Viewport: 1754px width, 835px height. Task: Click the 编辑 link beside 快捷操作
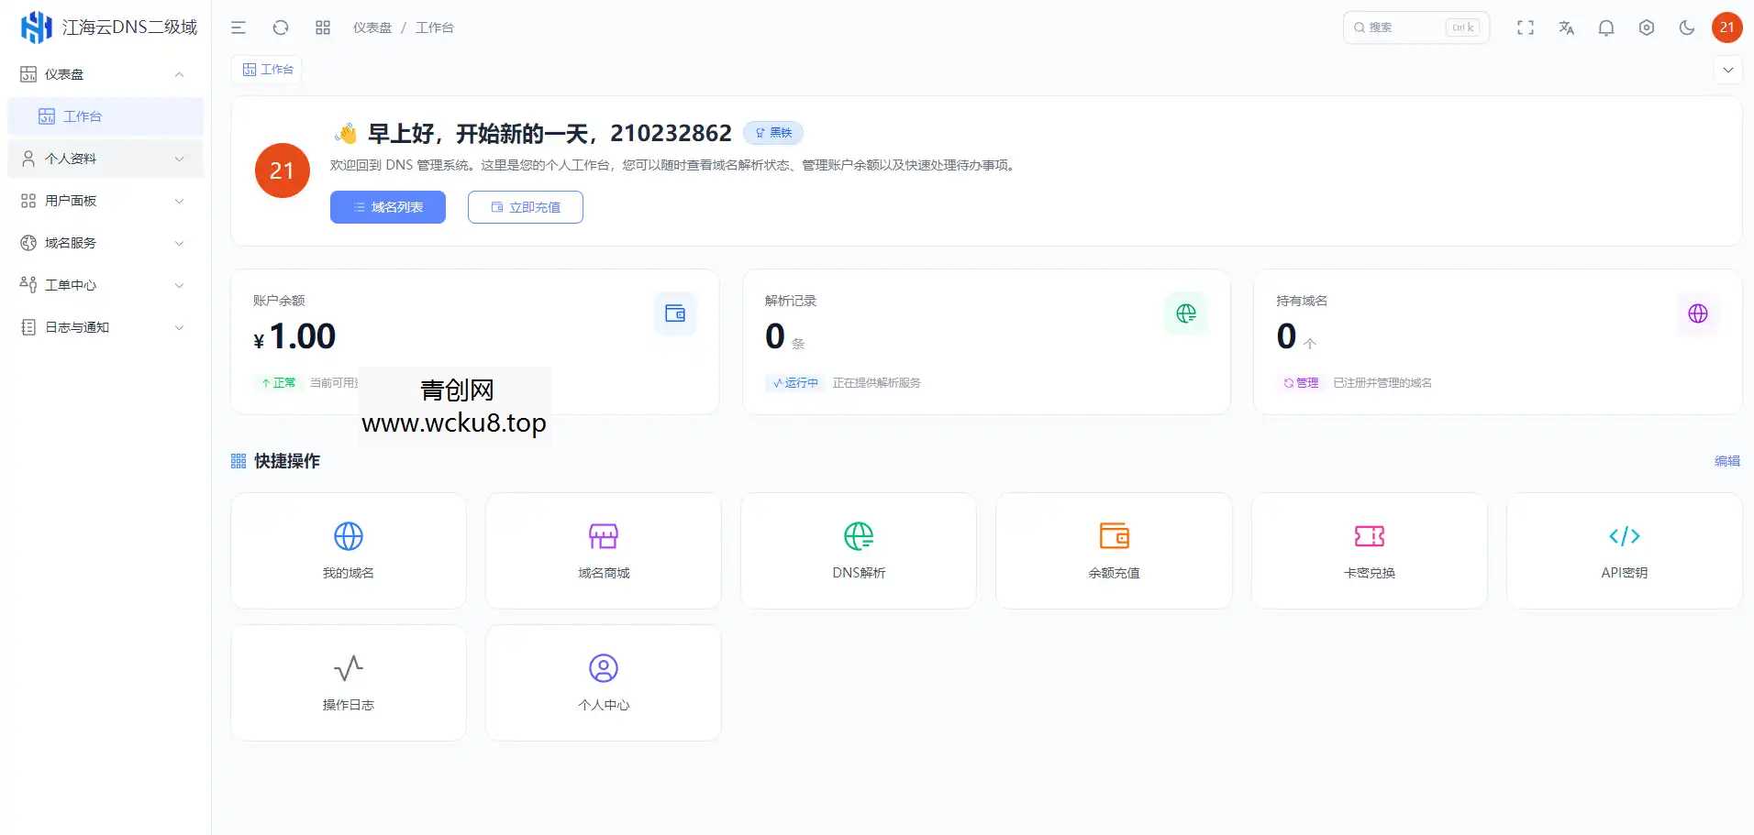click(1726, 461)
